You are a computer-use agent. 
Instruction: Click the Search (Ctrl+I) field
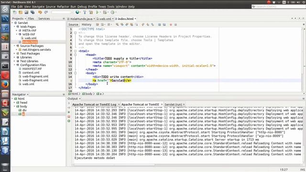pos(278,7)
